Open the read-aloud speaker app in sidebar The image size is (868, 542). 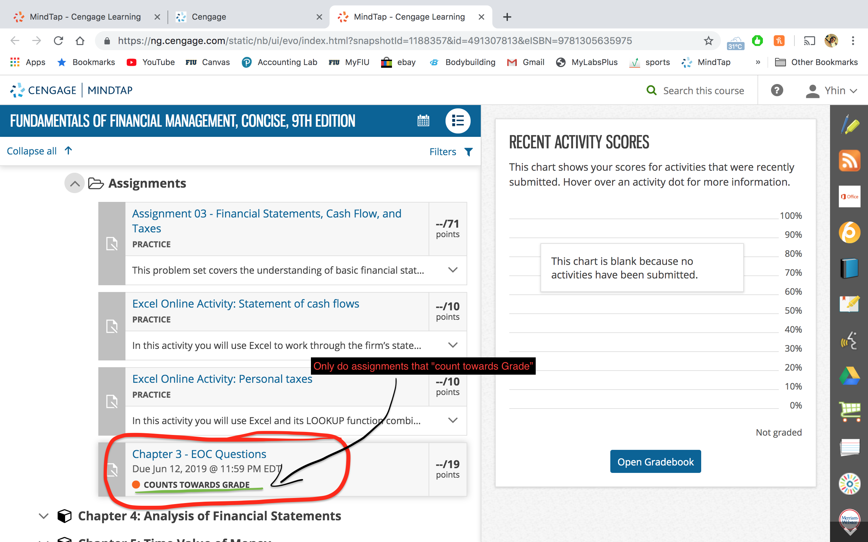[849, 340]
